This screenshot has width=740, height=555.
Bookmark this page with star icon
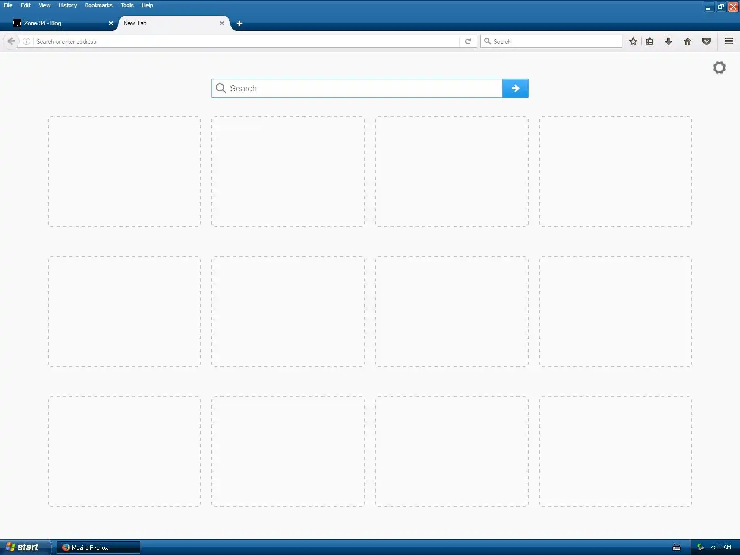point(633,41)
